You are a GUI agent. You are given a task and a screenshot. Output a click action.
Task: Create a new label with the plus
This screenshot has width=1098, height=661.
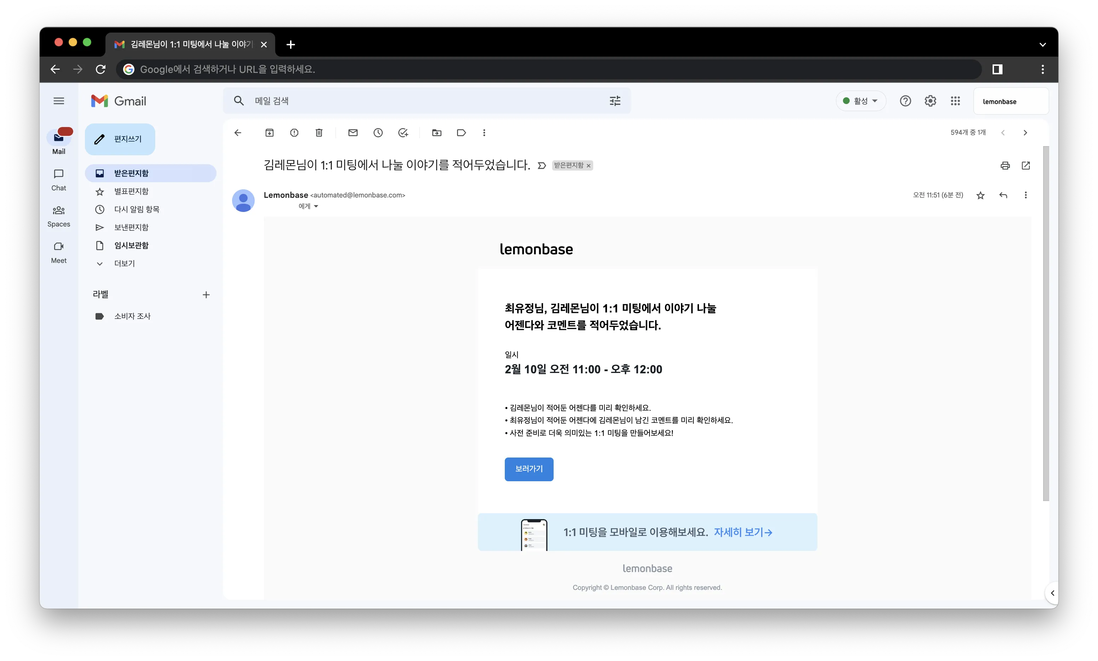click(x=206, y=295)
